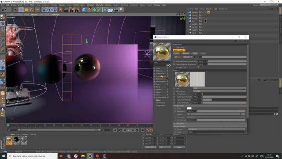This screenshot has width=282, height=159.
Task: Open Edit Render Settings icon
Action: click(77, 10)
